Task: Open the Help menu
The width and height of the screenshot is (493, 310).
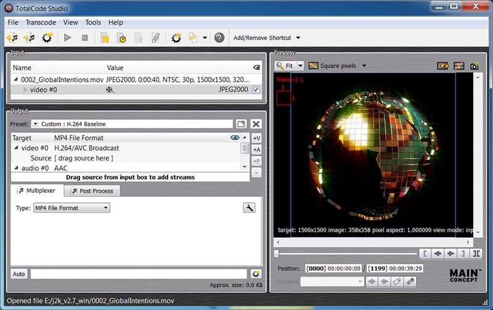Action: click(x=115, y=23)
